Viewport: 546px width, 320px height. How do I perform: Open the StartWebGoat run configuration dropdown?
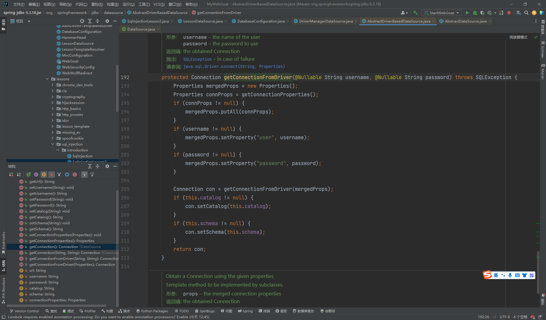pyautogui.click(x=442, y=13)
